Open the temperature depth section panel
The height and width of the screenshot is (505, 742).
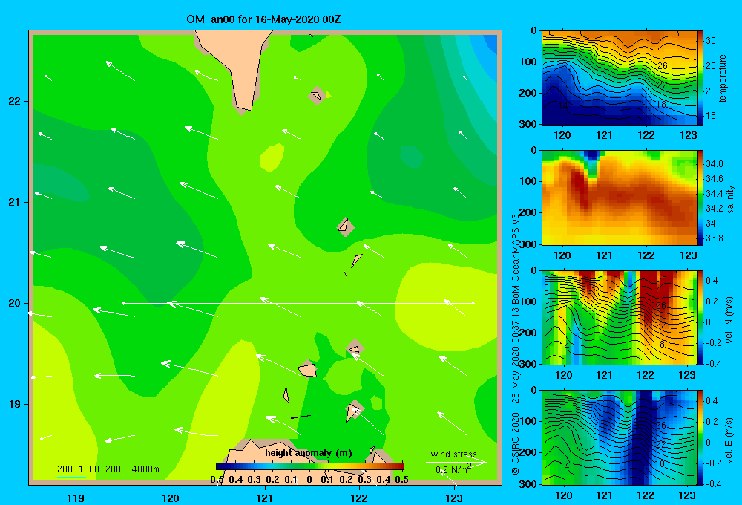(620, 78)
